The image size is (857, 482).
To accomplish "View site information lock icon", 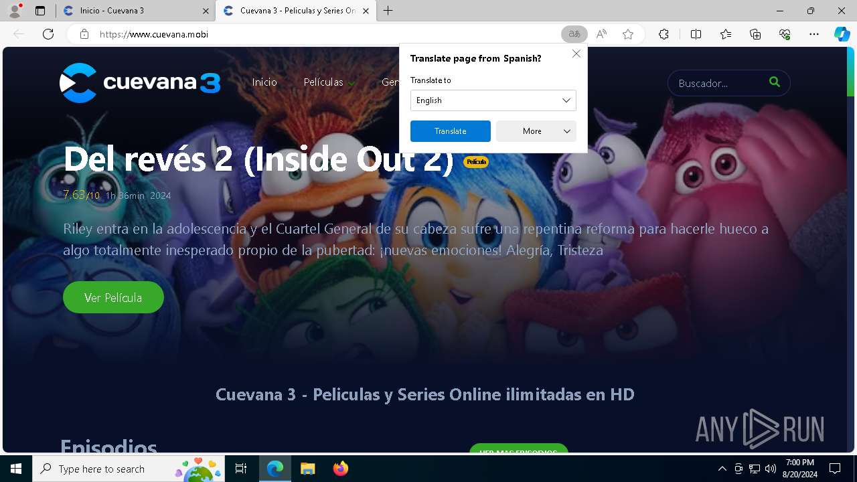I will [x=84, y=34].
